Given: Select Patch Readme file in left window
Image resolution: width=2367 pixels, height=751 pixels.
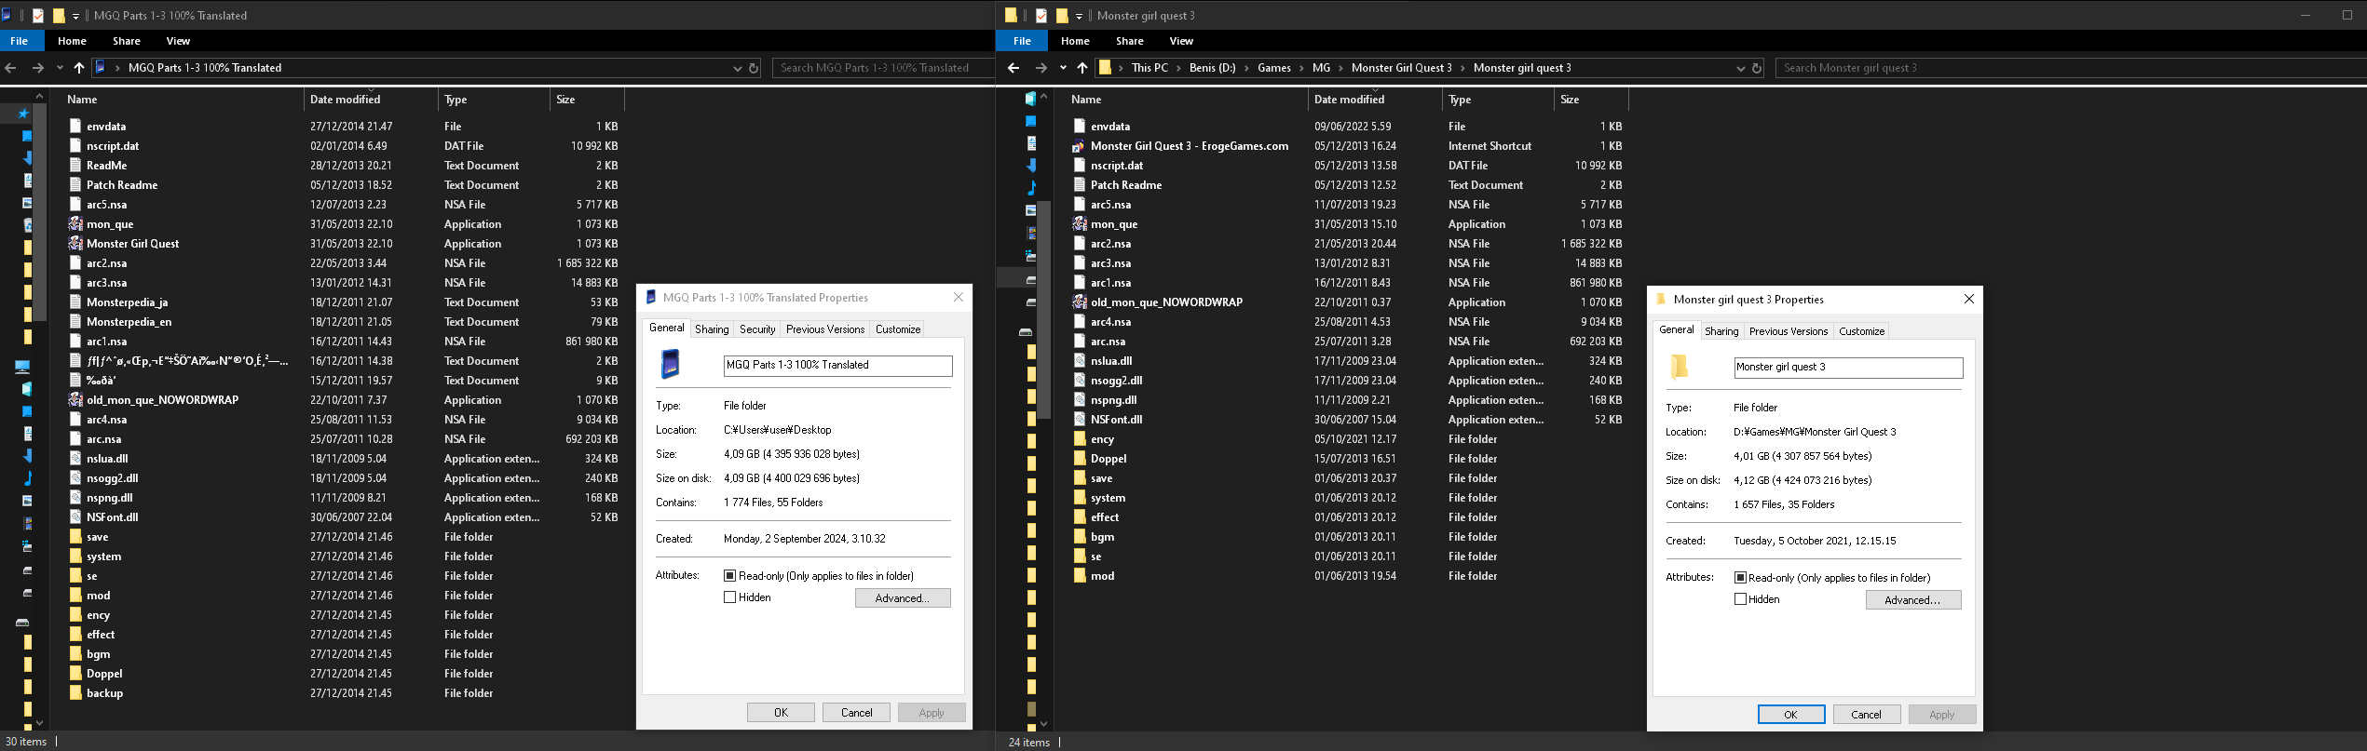Looking at the screenshot, I should pos(122,185).
